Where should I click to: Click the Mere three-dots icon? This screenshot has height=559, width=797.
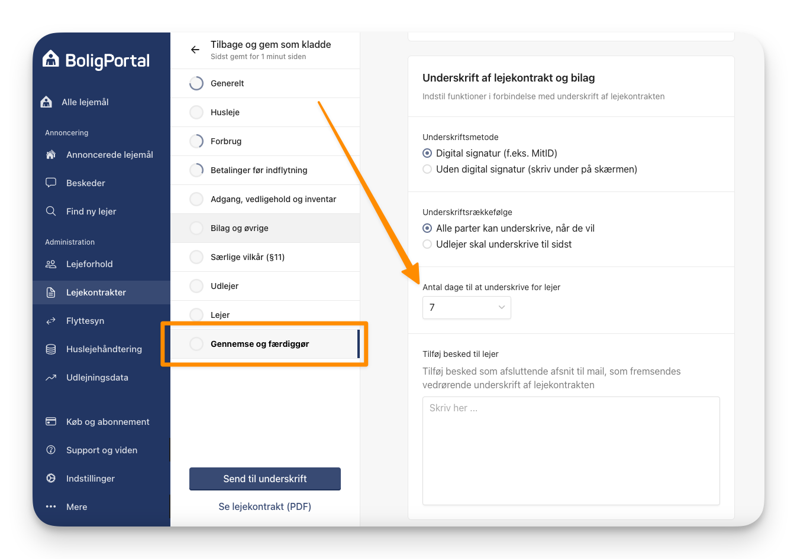[51, 506]
